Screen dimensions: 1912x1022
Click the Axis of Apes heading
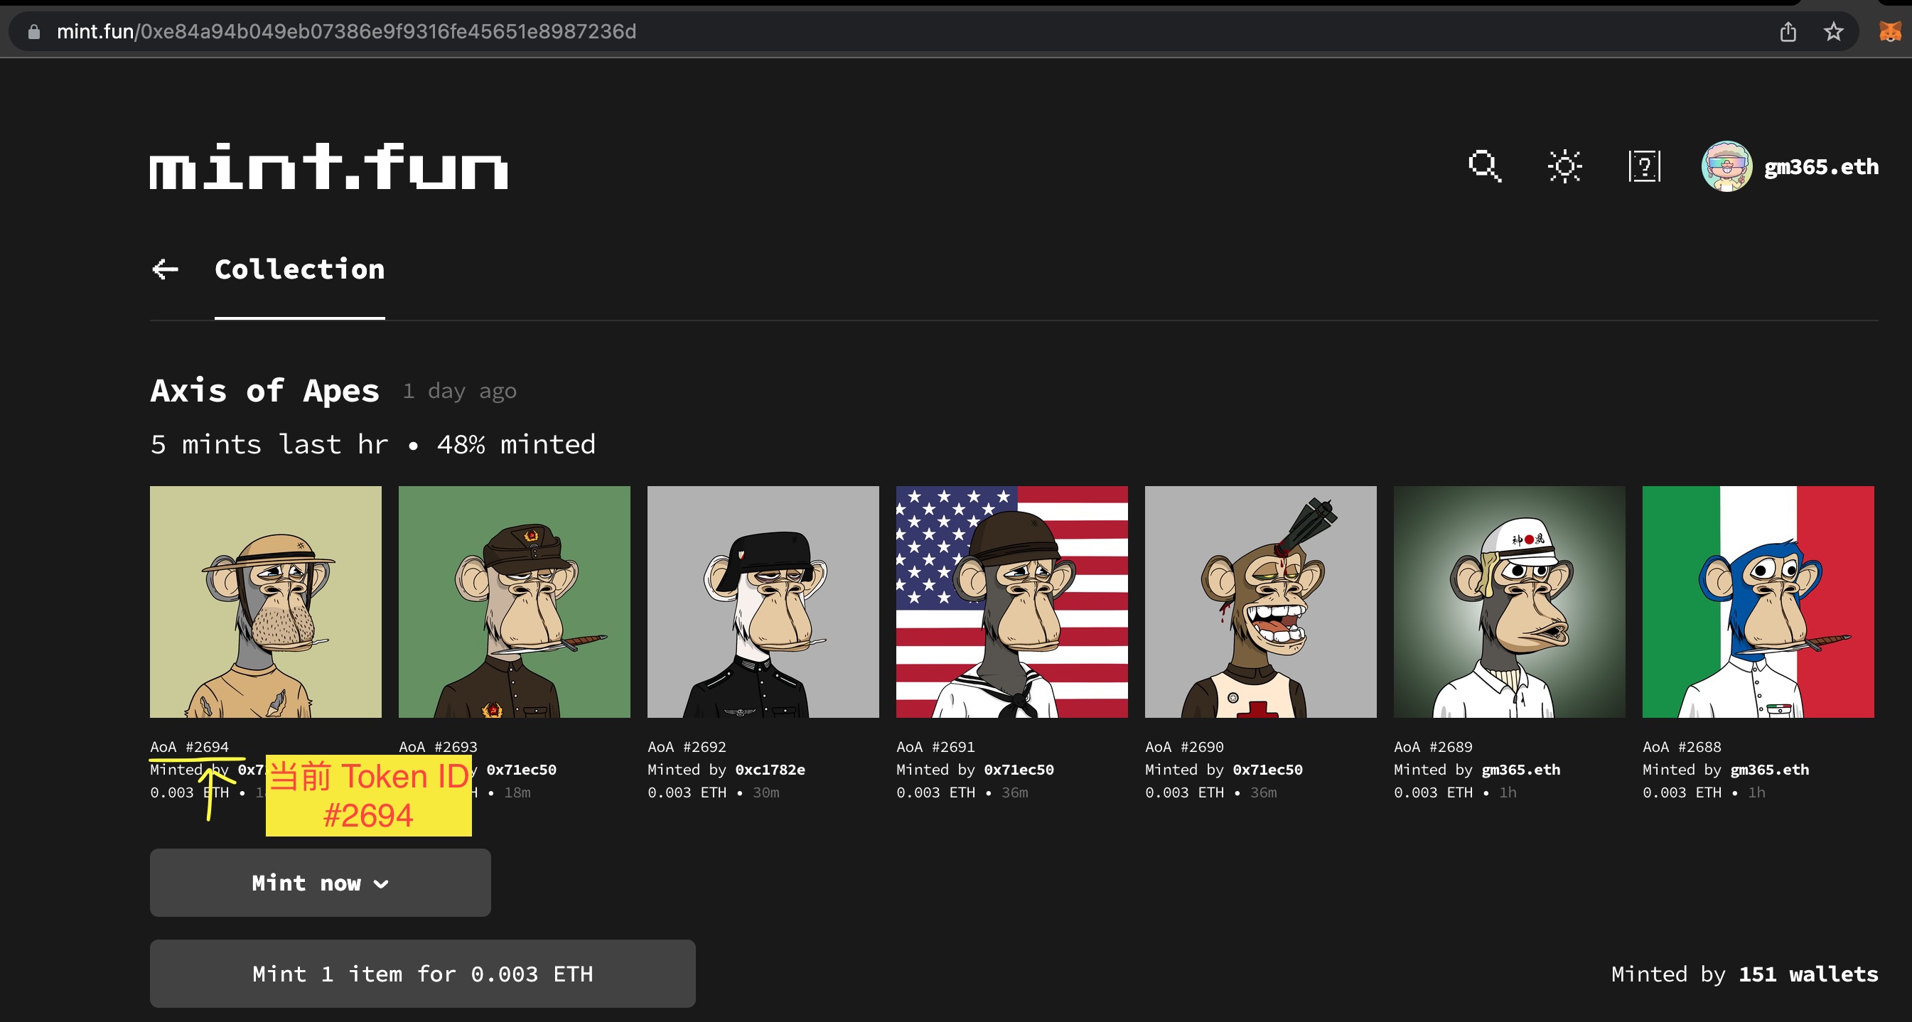264,390
